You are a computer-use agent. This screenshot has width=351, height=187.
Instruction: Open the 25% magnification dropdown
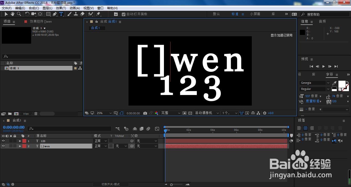[104, 113]
